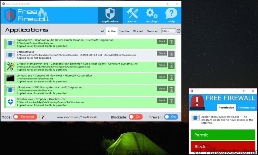Image resolution: width=258 pixels, height=155 pixels.
Task: Delete the Dropbox.exe rule with trash icon
Action: tap(171, 101)
